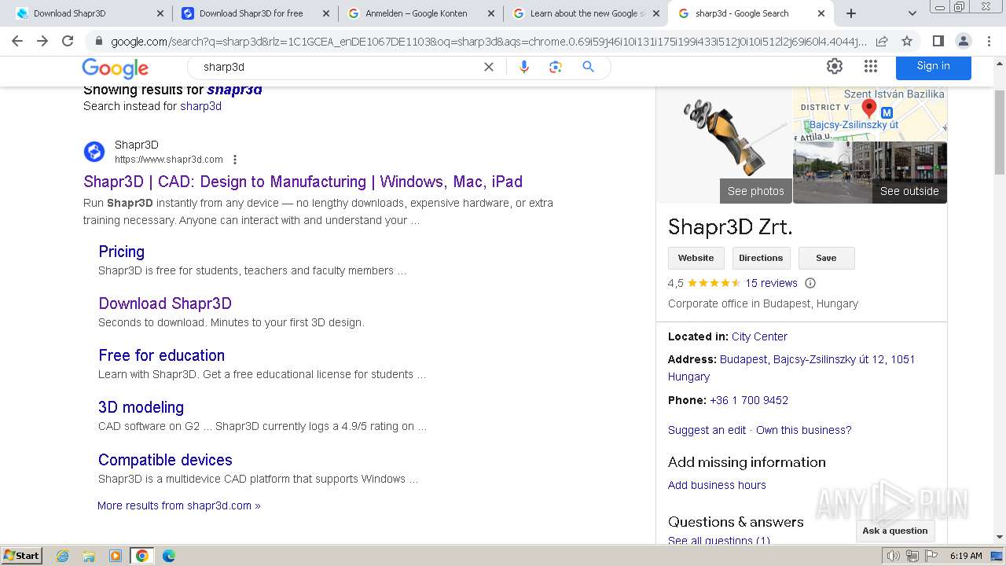The height and width of the screenshot is (566, 1006).
Task: Click the corrected shapr3d suggestion link
Action: pos(234,90)
